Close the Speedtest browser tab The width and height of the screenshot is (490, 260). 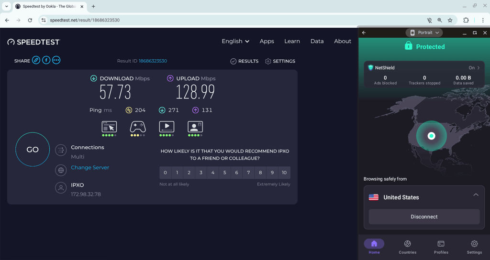pos(82,6)
